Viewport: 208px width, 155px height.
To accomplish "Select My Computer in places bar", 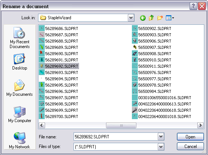I will [x=20, y=114].
